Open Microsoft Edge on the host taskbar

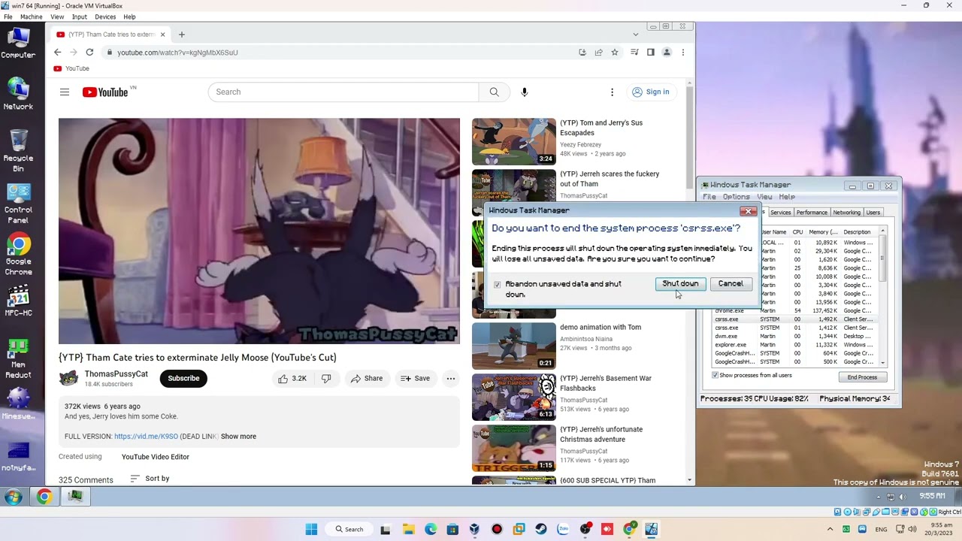(431, 529)
